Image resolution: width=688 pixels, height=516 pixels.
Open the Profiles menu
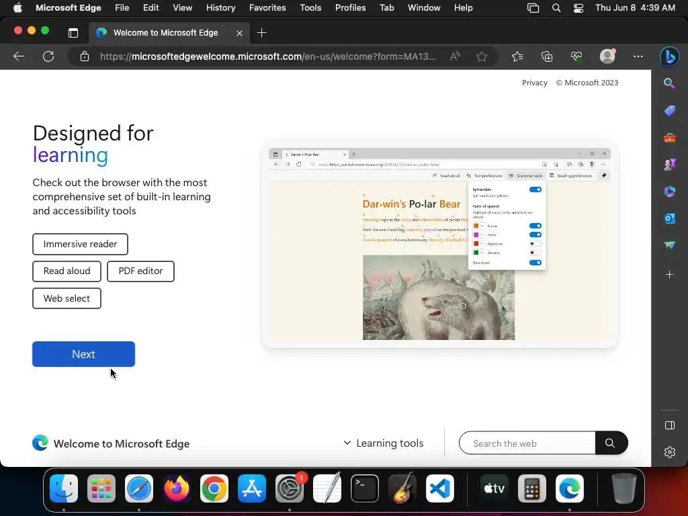(350, 8)
